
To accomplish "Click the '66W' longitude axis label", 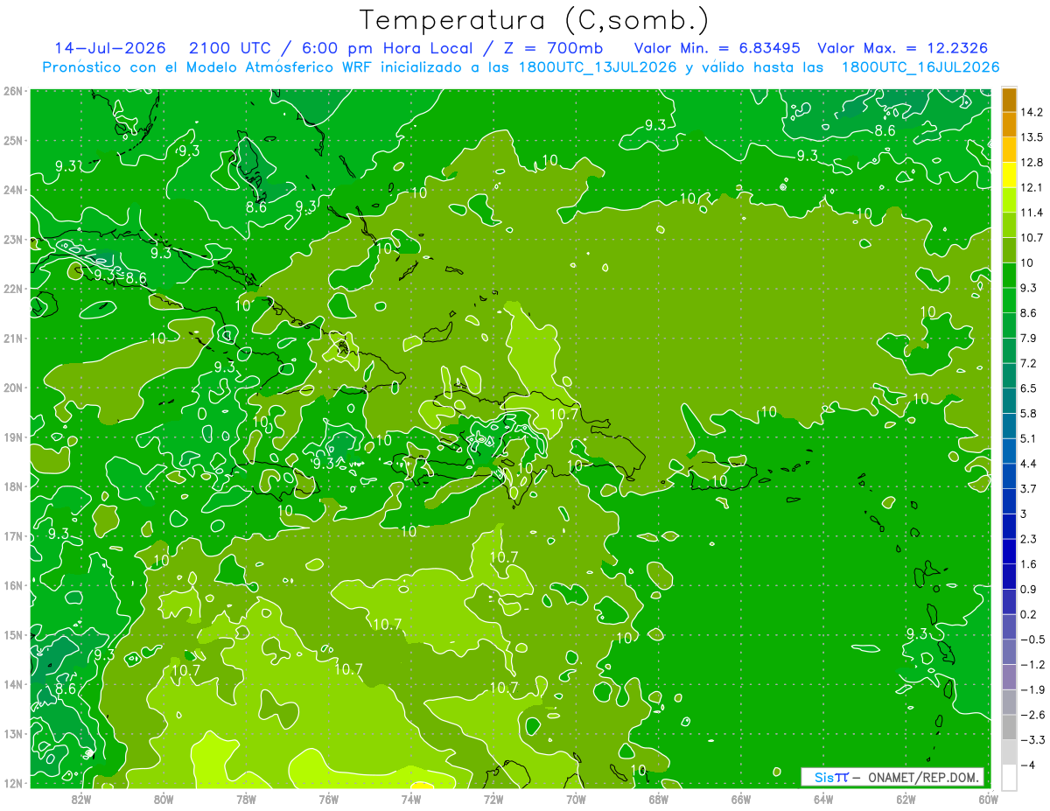I will tap(741, 800).
